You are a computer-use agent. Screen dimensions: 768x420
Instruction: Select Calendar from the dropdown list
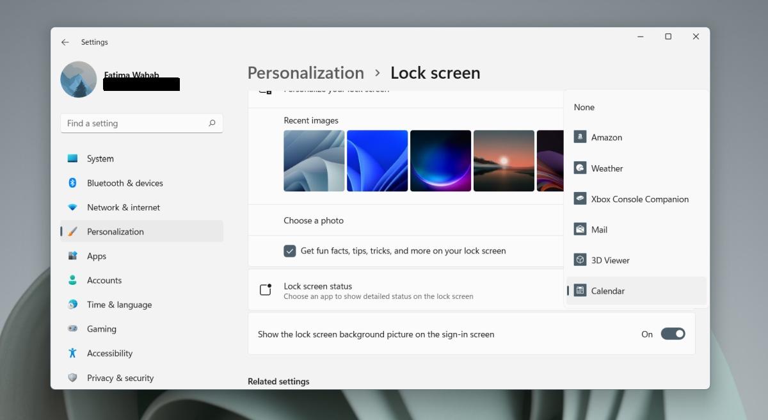[x=636, y=291]
